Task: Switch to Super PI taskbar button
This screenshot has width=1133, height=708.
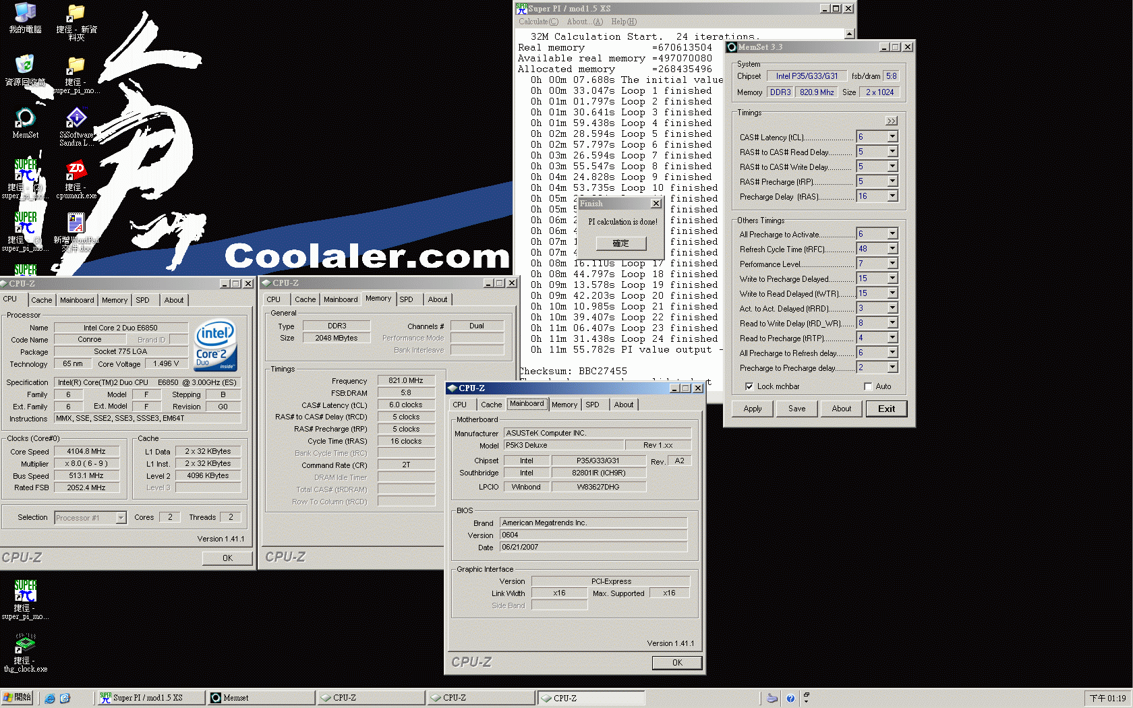Action: 151,698
